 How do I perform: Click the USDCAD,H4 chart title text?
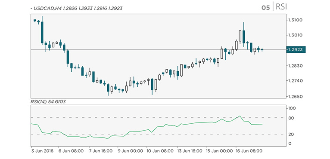point(76,9)
